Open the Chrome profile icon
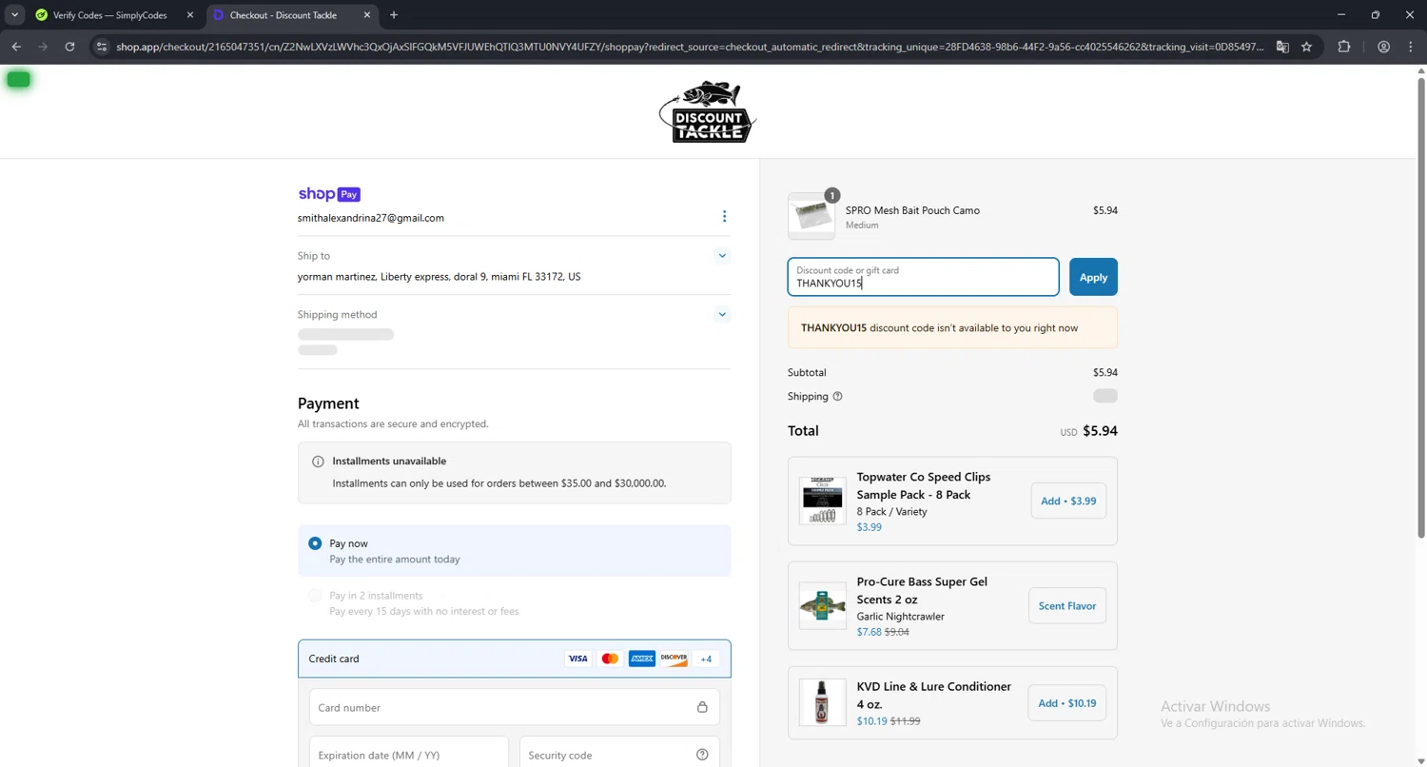This screenshot has width=1427, height=767. pos(1384,47)
